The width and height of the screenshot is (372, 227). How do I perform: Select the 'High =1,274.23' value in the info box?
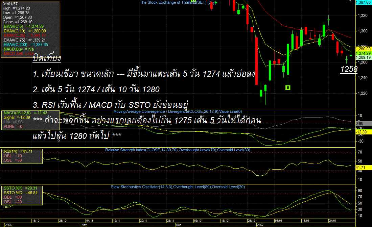16,8
